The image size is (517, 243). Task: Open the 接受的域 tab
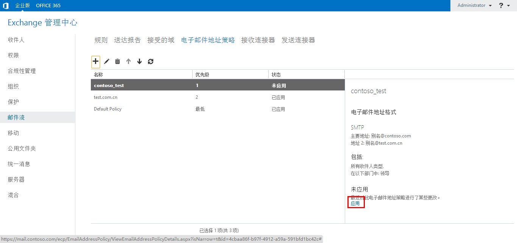coord(161,40)
